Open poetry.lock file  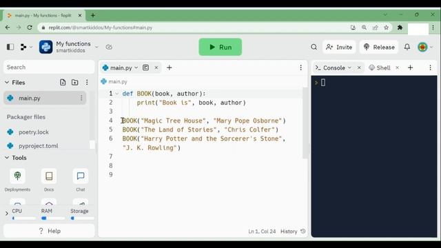point(34,132)
